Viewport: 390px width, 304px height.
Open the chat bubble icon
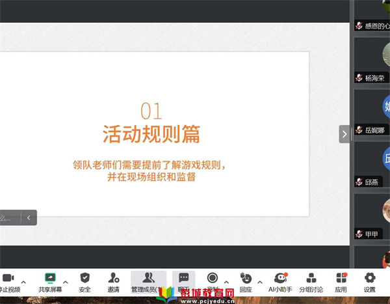click(x=184, y=277)
